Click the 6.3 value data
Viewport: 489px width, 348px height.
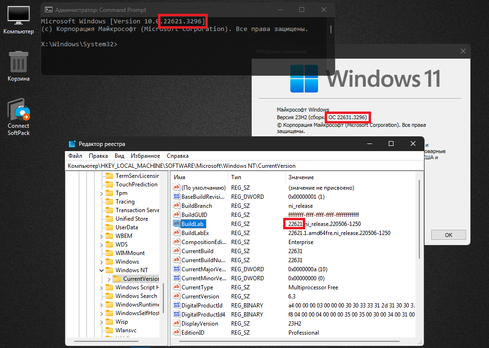[x=292, y=297]
